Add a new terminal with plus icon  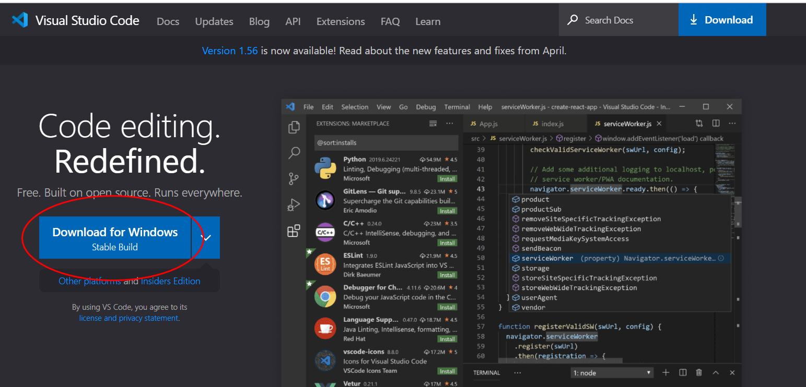tap(665, 372)
